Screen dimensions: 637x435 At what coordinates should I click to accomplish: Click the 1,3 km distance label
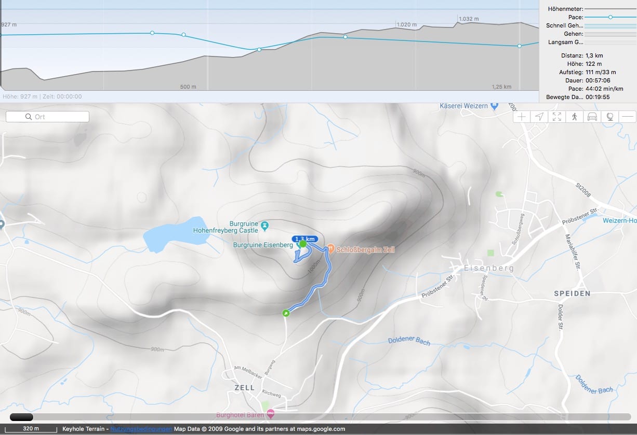pyautogui.click(x=305, y=238)
